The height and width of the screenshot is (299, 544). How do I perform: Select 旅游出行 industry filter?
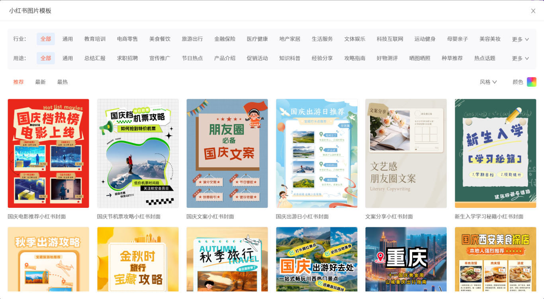point(192,39)
